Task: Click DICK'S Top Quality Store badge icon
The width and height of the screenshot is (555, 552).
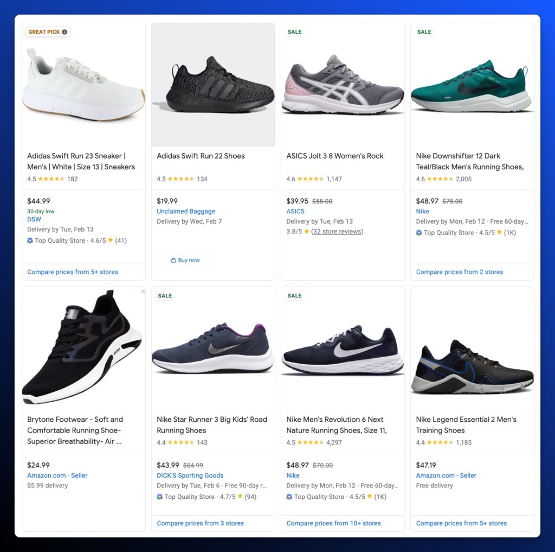Action: point(160,497)
